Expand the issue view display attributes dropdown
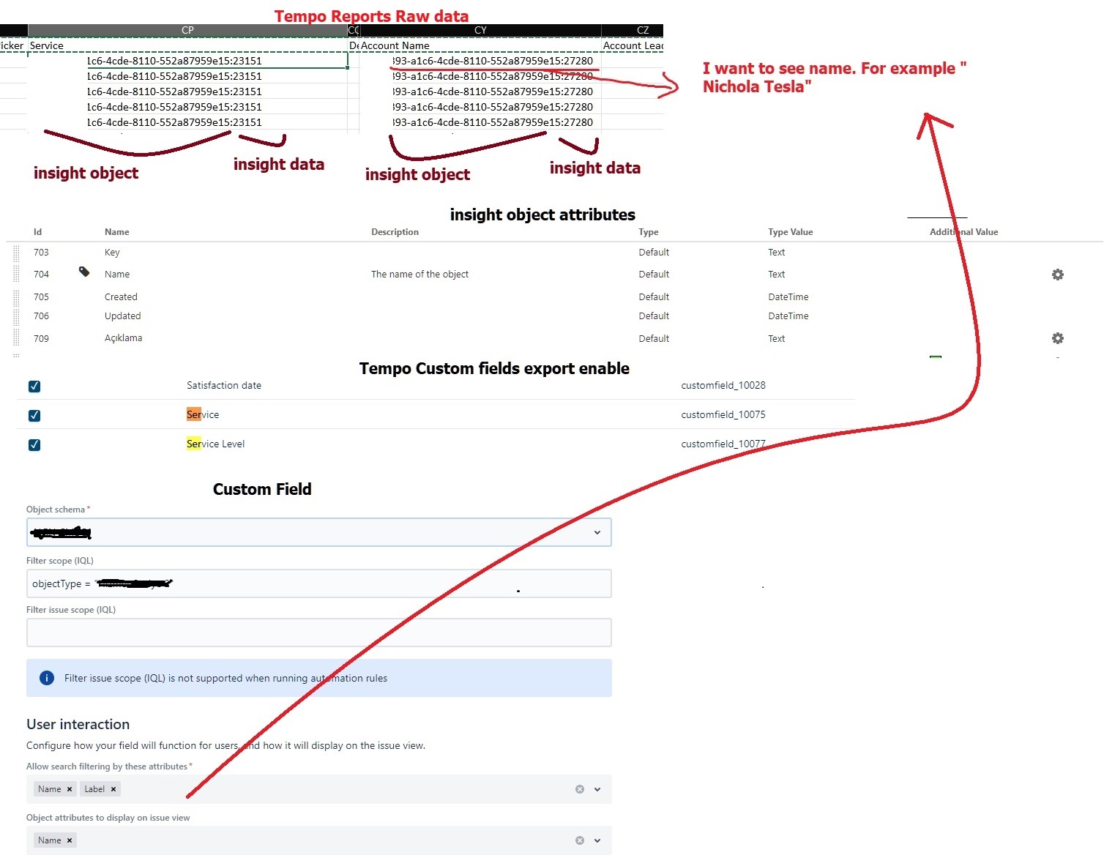Viewport: 1104px width, 858px height. (x=597, y=840)
